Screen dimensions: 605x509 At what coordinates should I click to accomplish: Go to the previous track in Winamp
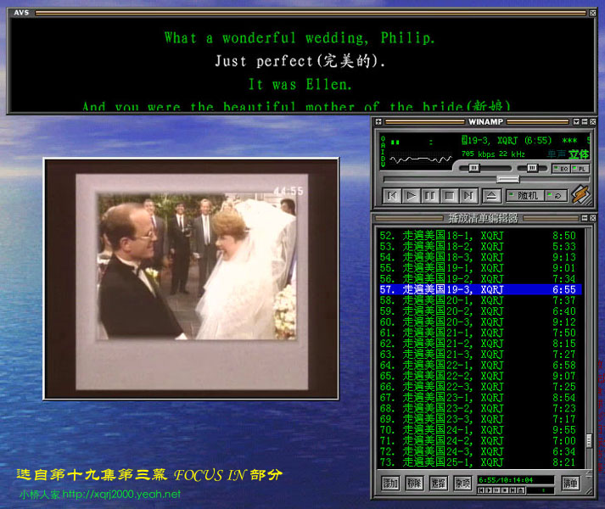[x=392, y=196]
